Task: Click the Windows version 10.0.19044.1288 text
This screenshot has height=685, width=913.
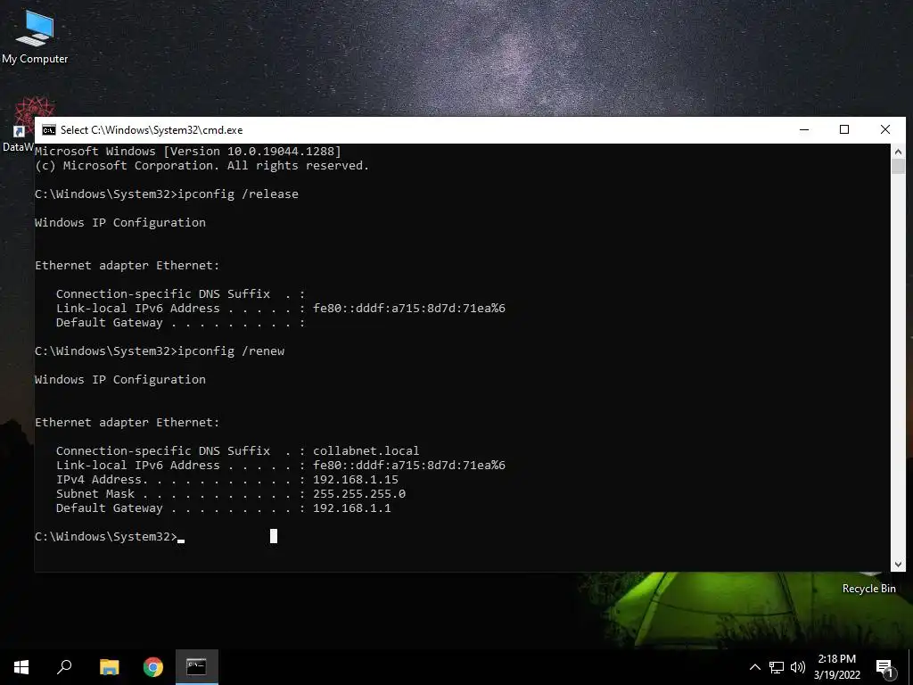Action: click(281, 152)
